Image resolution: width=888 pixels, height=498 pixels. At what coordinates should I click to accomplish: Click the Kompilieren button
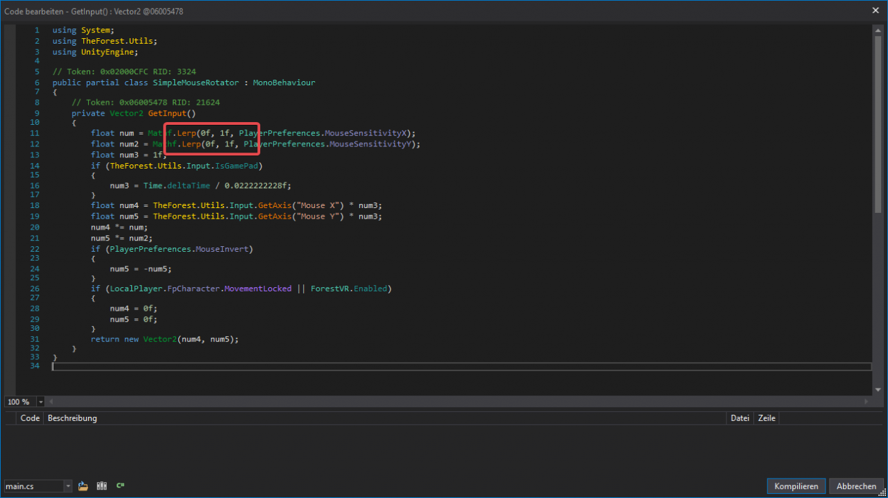(796, 486)
